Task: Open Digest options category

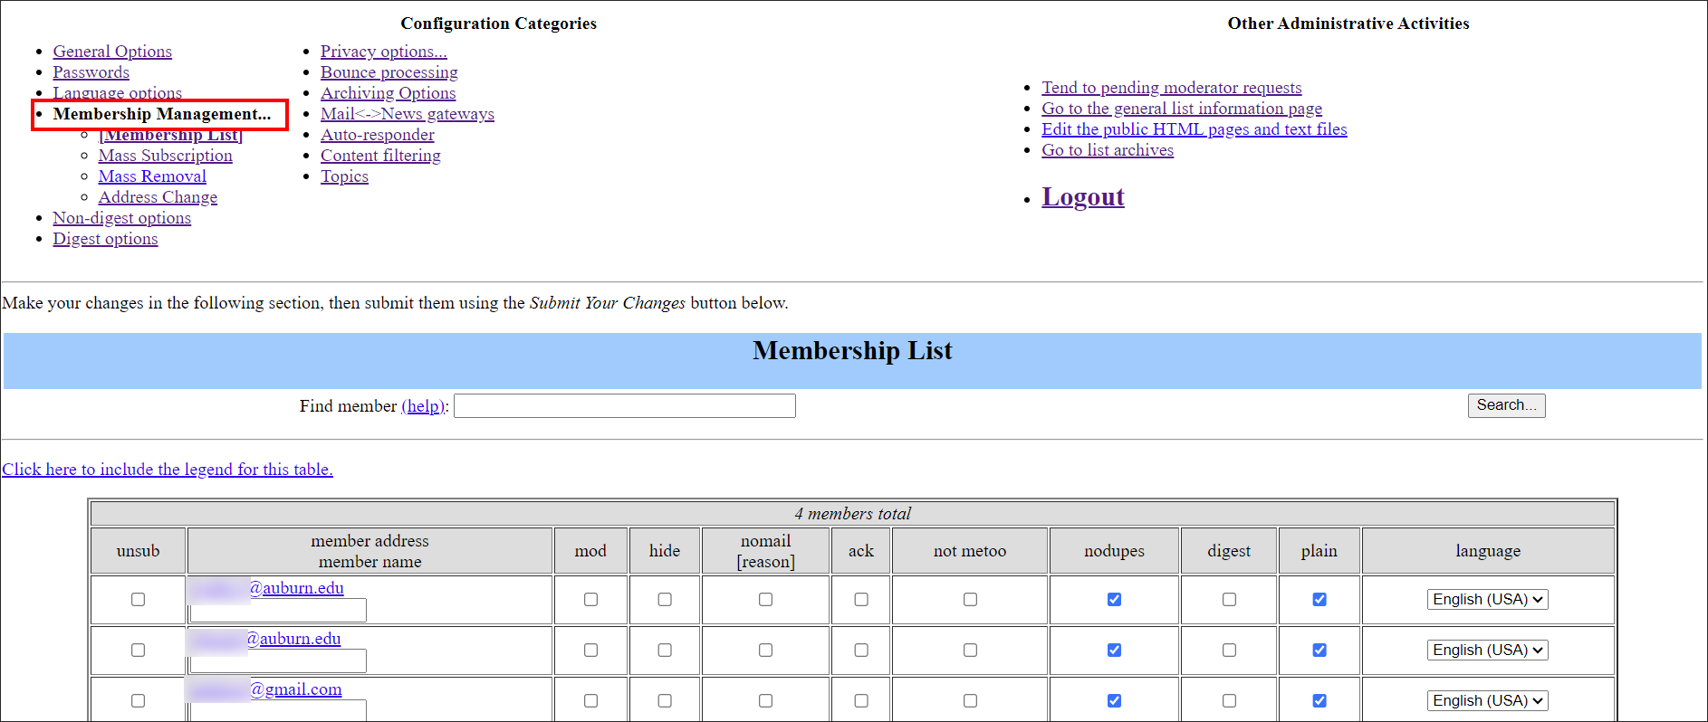Action: click(x=105, y=239)
